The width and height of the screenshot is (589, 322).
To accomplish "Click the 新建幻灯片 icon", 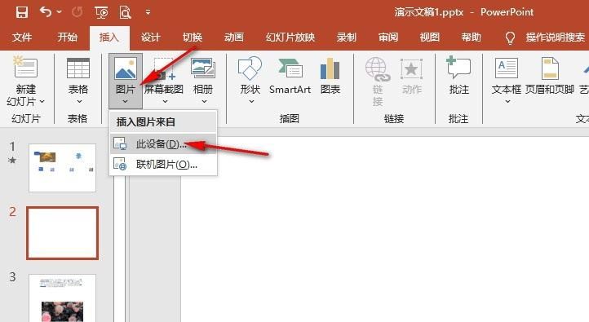I will tap(25, 66).
